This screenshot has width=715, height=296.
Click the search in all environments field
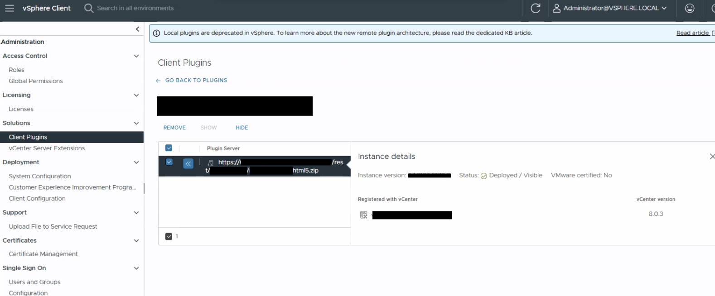[x=135, y=8]
